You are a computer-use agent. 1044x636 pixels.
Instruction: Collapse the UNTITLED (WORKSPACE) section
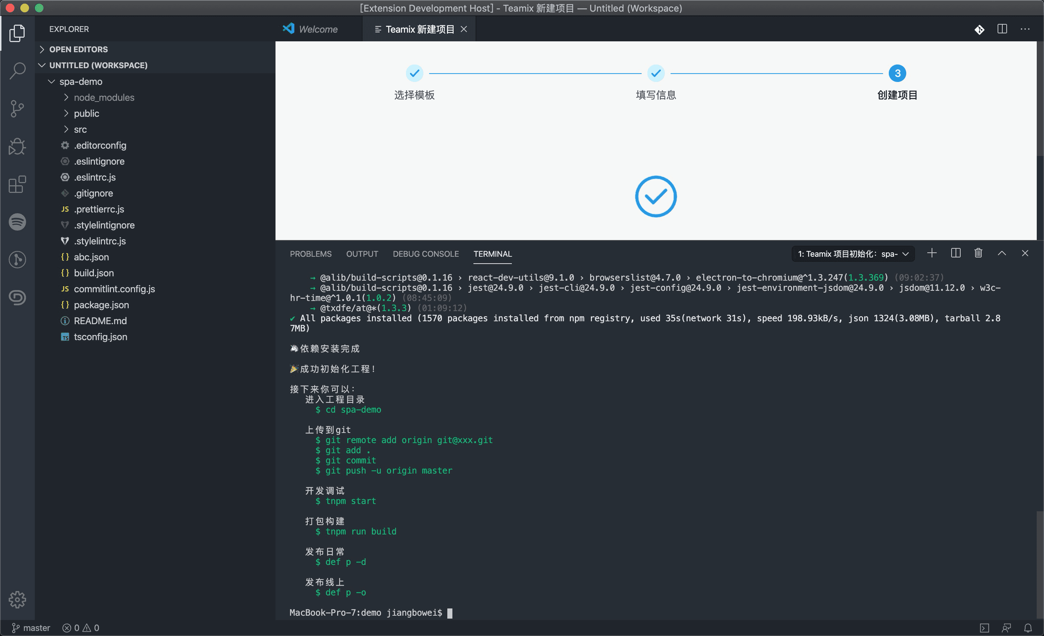click(155, 65)
